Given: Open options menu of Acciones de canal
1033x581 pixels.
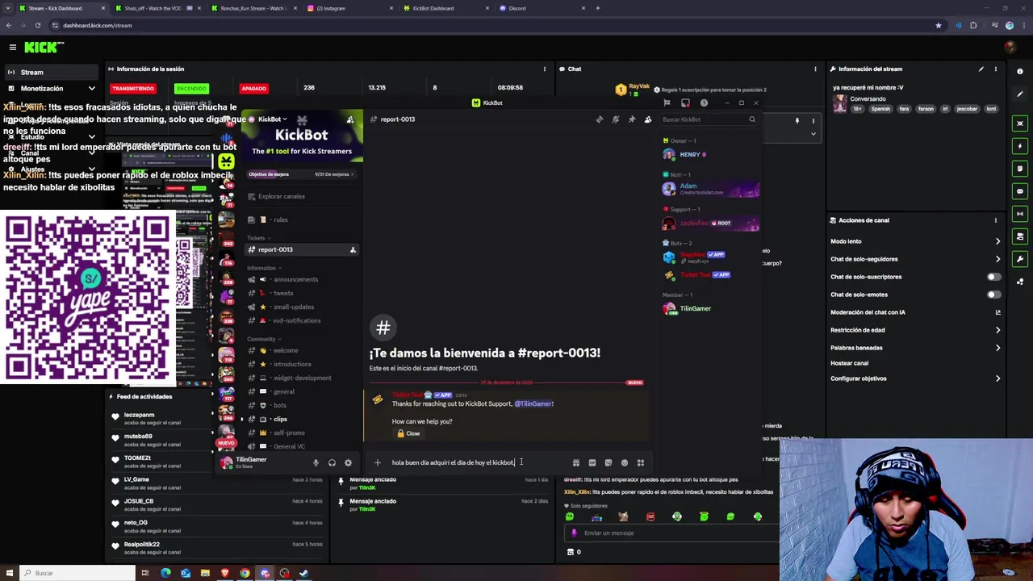Looking at the screenshot, I should [x=995, y=220].
